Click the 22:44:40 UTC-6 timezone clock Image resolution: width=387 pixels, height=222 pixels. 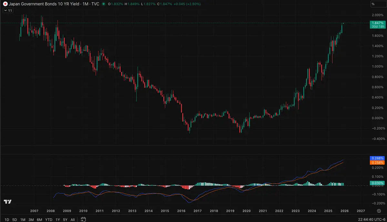(x=372, y=219)
